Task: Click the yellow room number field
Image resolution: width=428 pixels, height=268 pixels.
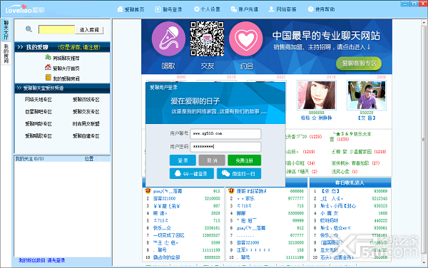Action: pos(56,29)
